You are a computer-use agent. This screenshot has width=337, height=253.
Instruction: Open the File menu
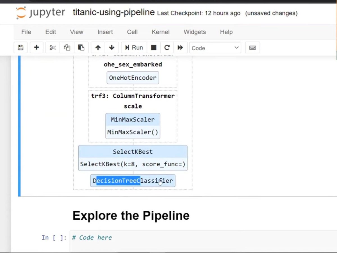click(x=26, y=32)
